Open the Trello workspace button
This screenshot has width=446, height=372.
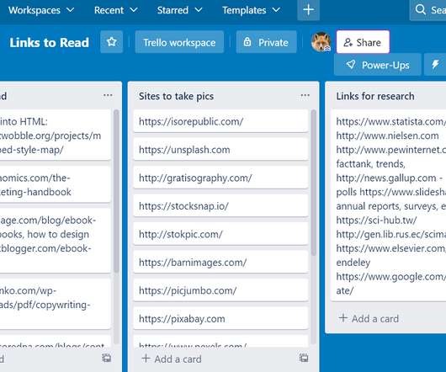click(179, 42)
